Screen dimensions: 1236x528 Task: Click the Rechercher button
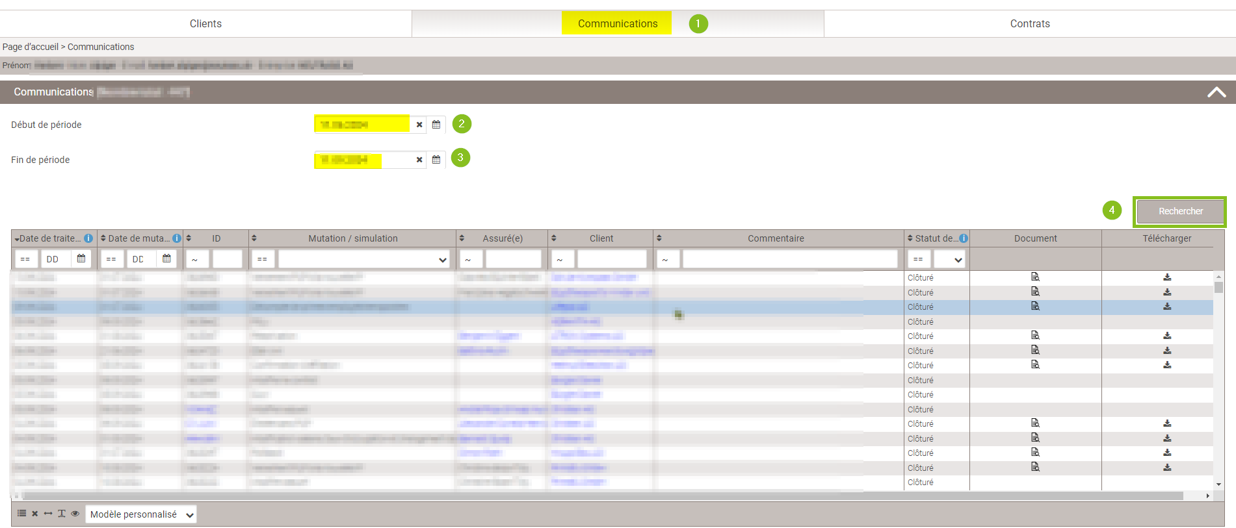click(x=1180, y=211)
